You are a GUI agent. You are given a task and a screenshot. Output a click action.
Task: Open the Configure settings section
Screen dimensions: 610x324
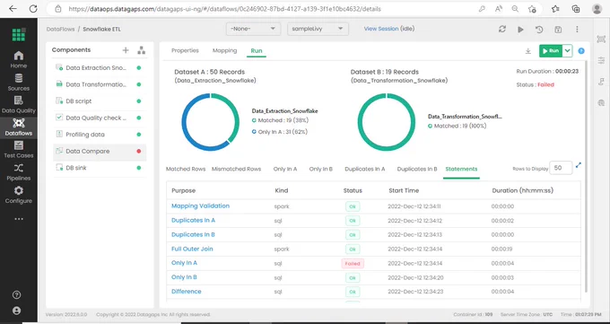[19, 195]
